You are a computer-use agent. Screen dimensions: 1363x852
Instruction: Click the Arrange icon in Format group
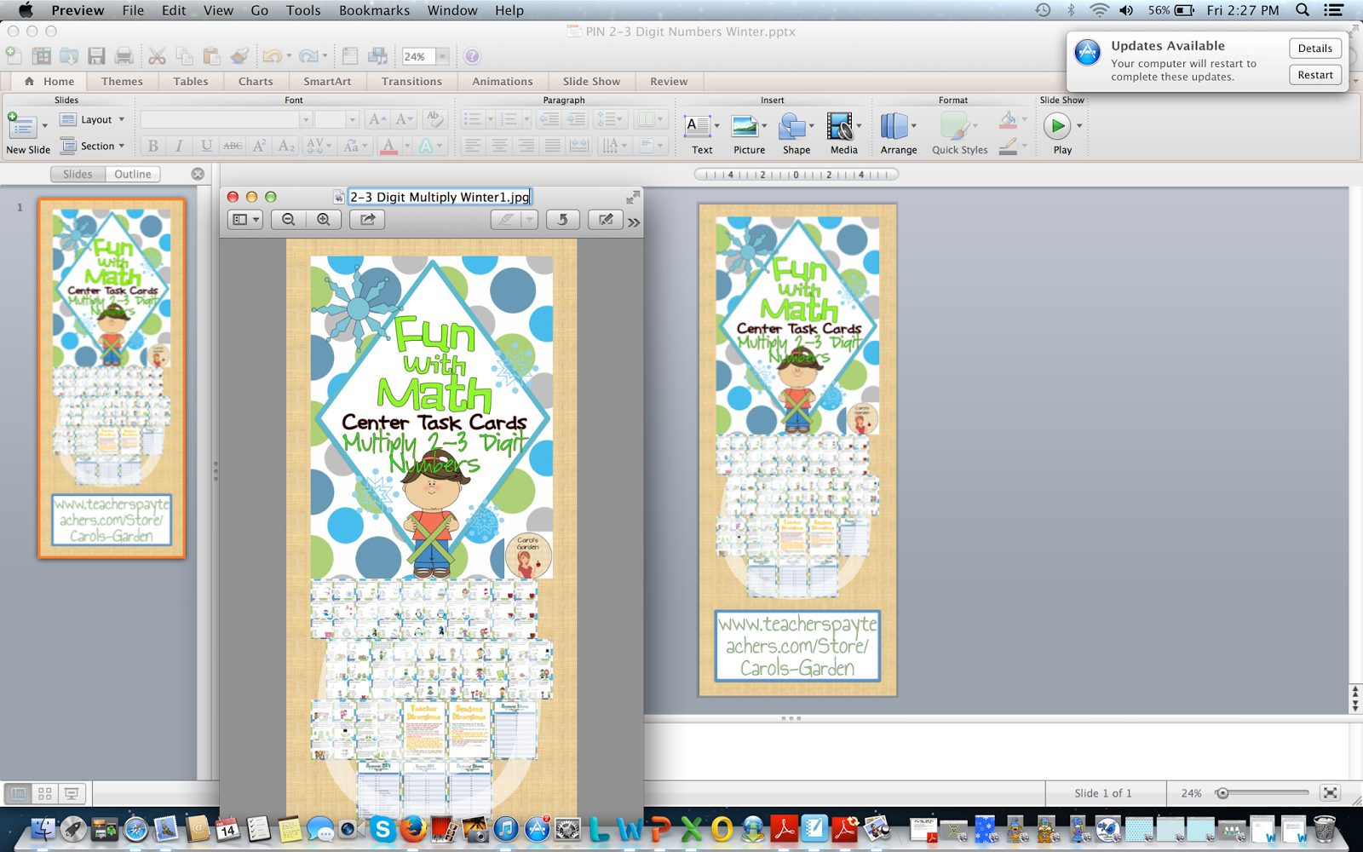point(894,126)
